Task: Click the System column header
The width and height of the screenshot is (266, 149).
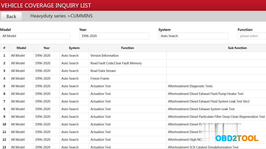Action: [74, 48]
